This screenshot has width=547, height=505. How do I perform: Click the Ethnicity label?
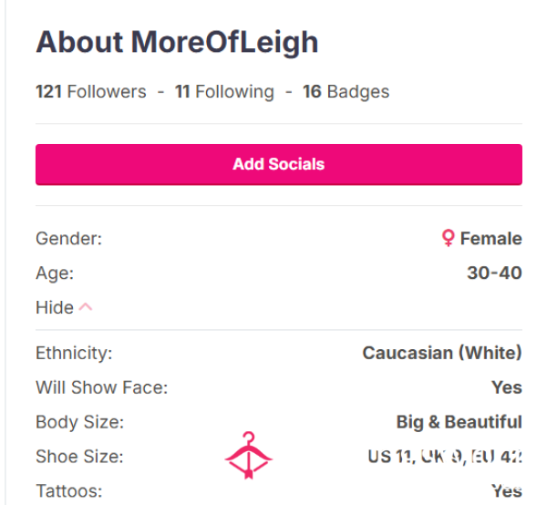[x=74, y=353]
